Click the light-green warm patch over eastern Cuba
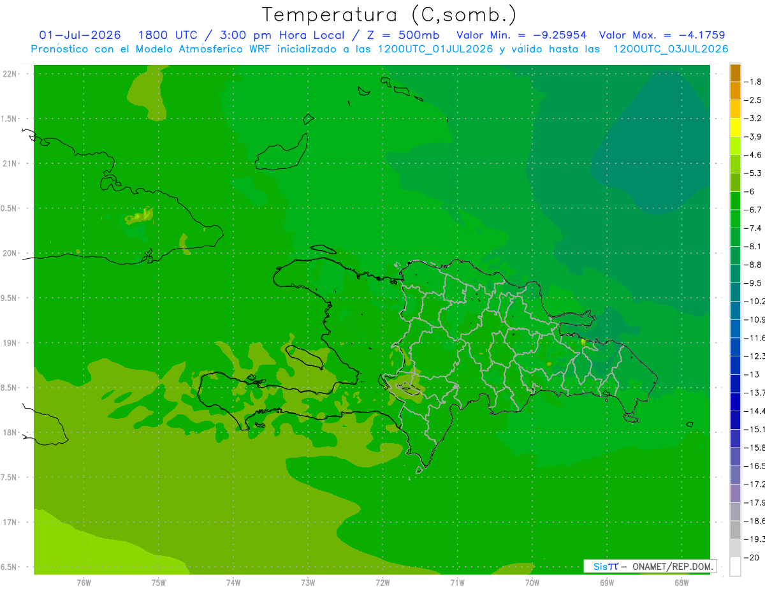Image resolution: width=765 pixels, height=591 pixels. [140, 216]
